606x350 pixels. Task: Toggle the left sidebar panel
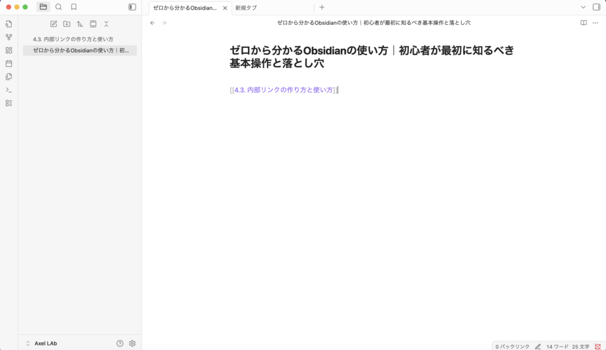[x=132, y=7]
